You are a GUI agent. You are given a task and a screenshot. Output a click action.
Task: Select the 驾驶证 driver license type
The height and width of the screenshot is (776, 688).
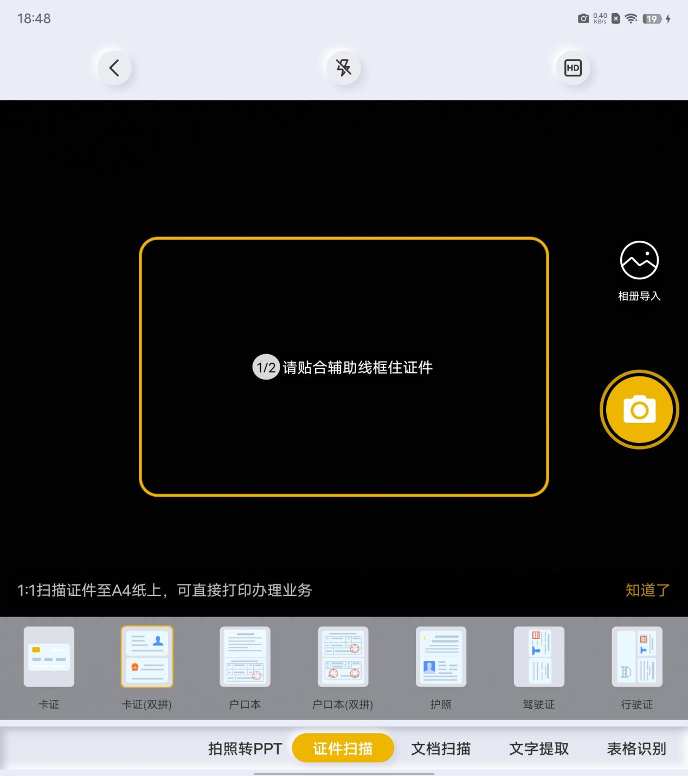[x=539, y=668]
